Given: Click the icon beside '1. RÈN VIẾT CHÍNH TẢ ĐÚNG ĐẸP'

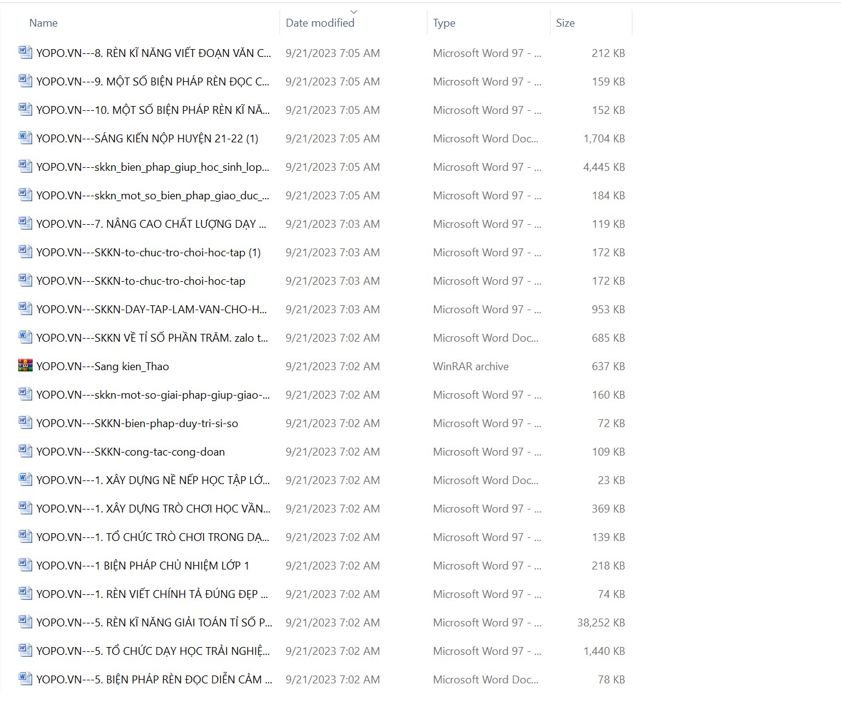Looking at the screenshot, I should (x=25, y=594).
